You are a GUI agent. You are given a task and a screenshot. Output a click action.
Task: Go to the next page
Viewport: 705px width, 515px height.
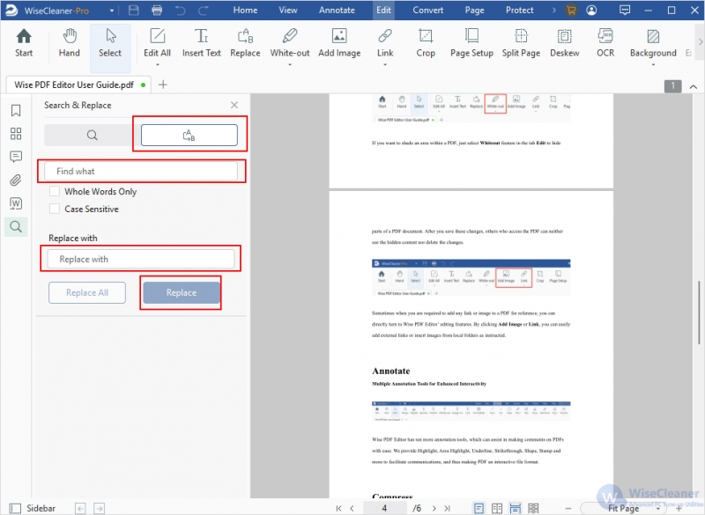coord(434,508)
